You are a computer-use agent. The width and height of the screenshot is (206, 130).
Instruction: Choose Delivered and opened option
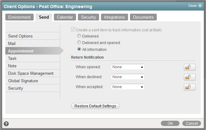click(79, 43)
